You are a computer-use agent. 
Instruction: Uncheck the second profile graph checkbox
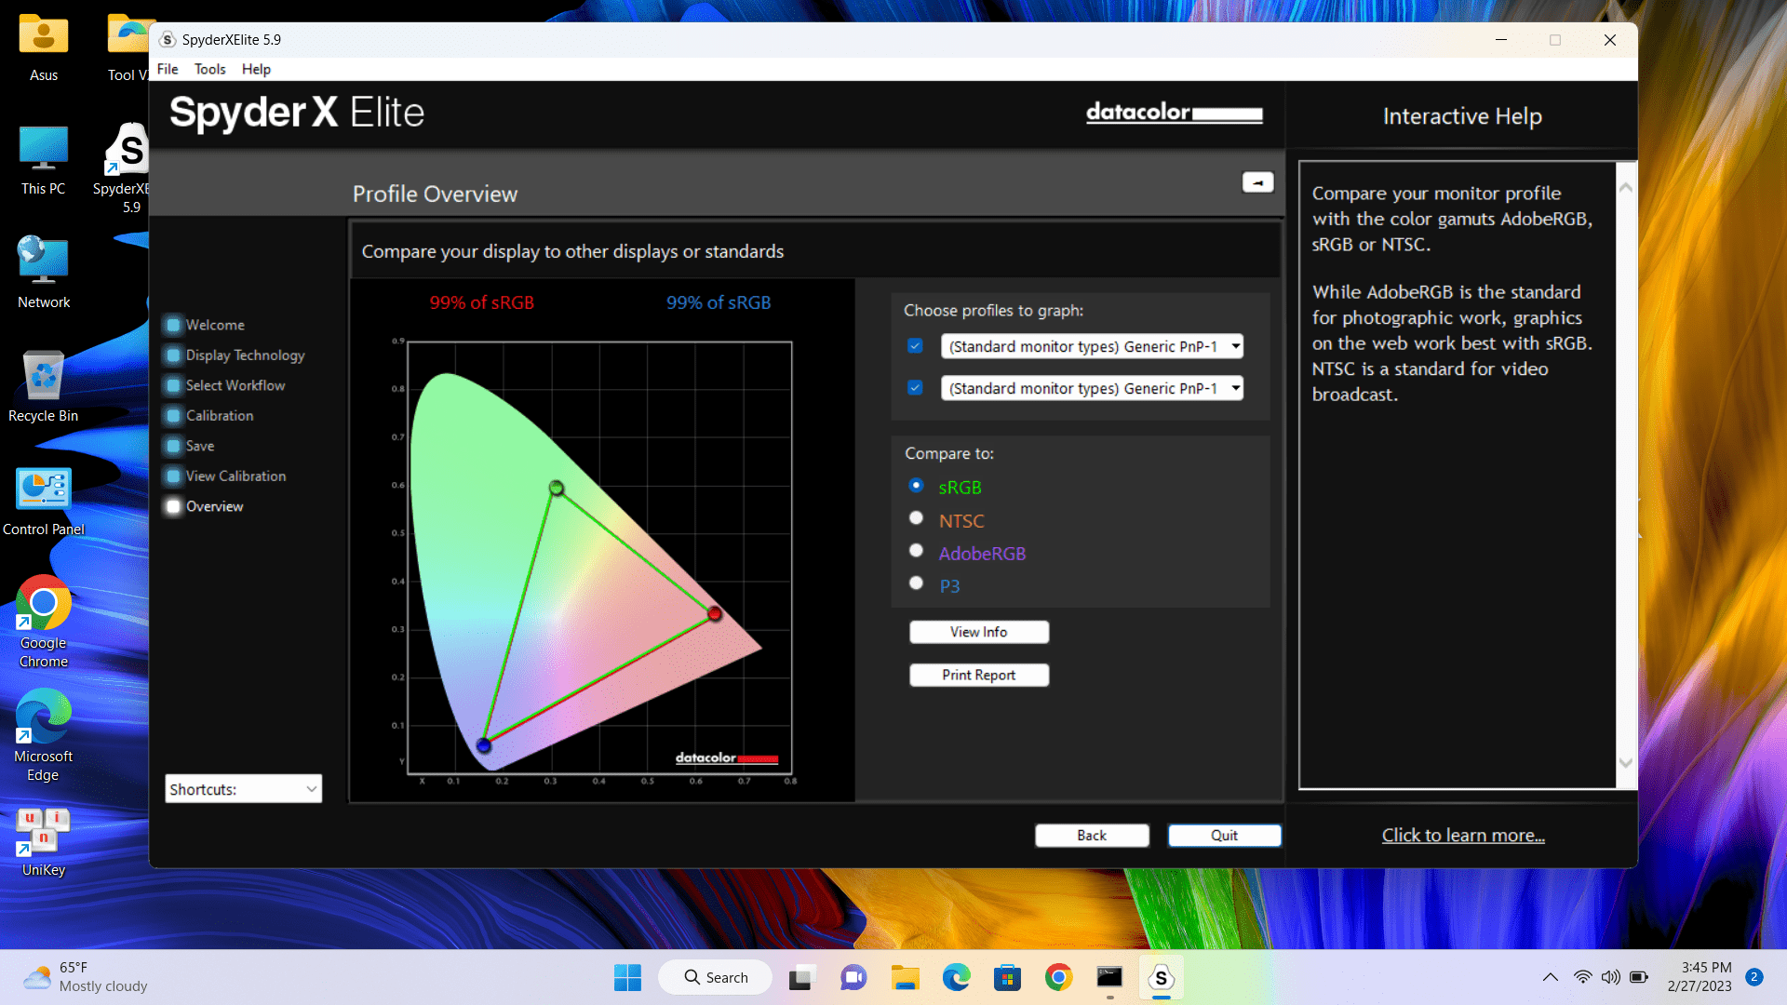coord(915,388)
